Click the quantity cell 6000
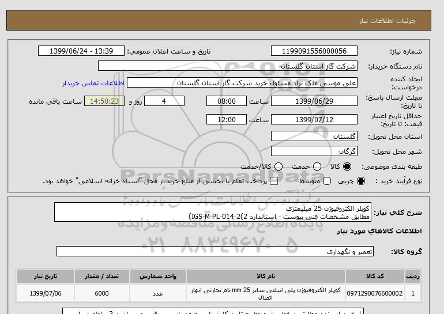The width and height of the screenshot is (444, 314). [x=101, y=293]
